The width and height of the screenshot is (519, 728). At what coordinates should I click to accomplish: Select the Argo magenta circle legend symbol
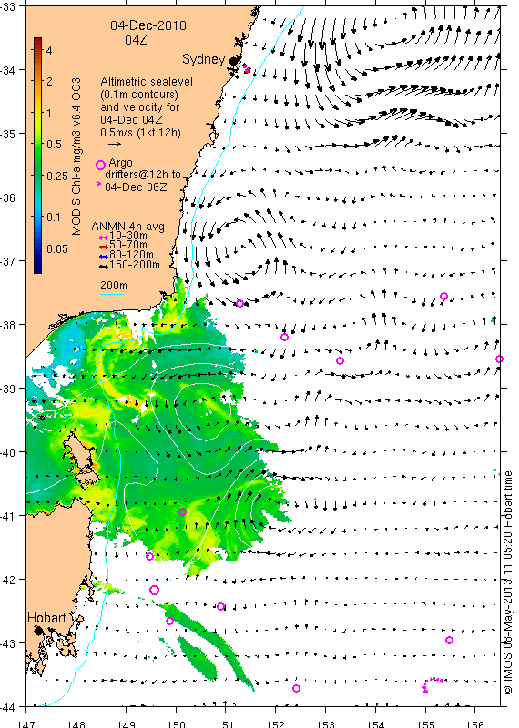[100, 165]
